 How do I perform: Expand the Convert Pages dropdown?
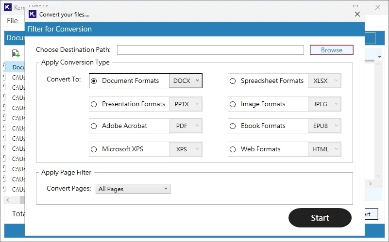tap(133, 189)
